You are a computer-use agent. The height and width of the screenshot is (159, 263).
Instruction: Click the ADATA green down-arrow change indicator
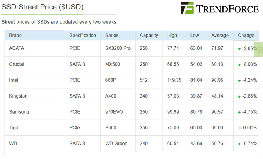coord(239,49)
